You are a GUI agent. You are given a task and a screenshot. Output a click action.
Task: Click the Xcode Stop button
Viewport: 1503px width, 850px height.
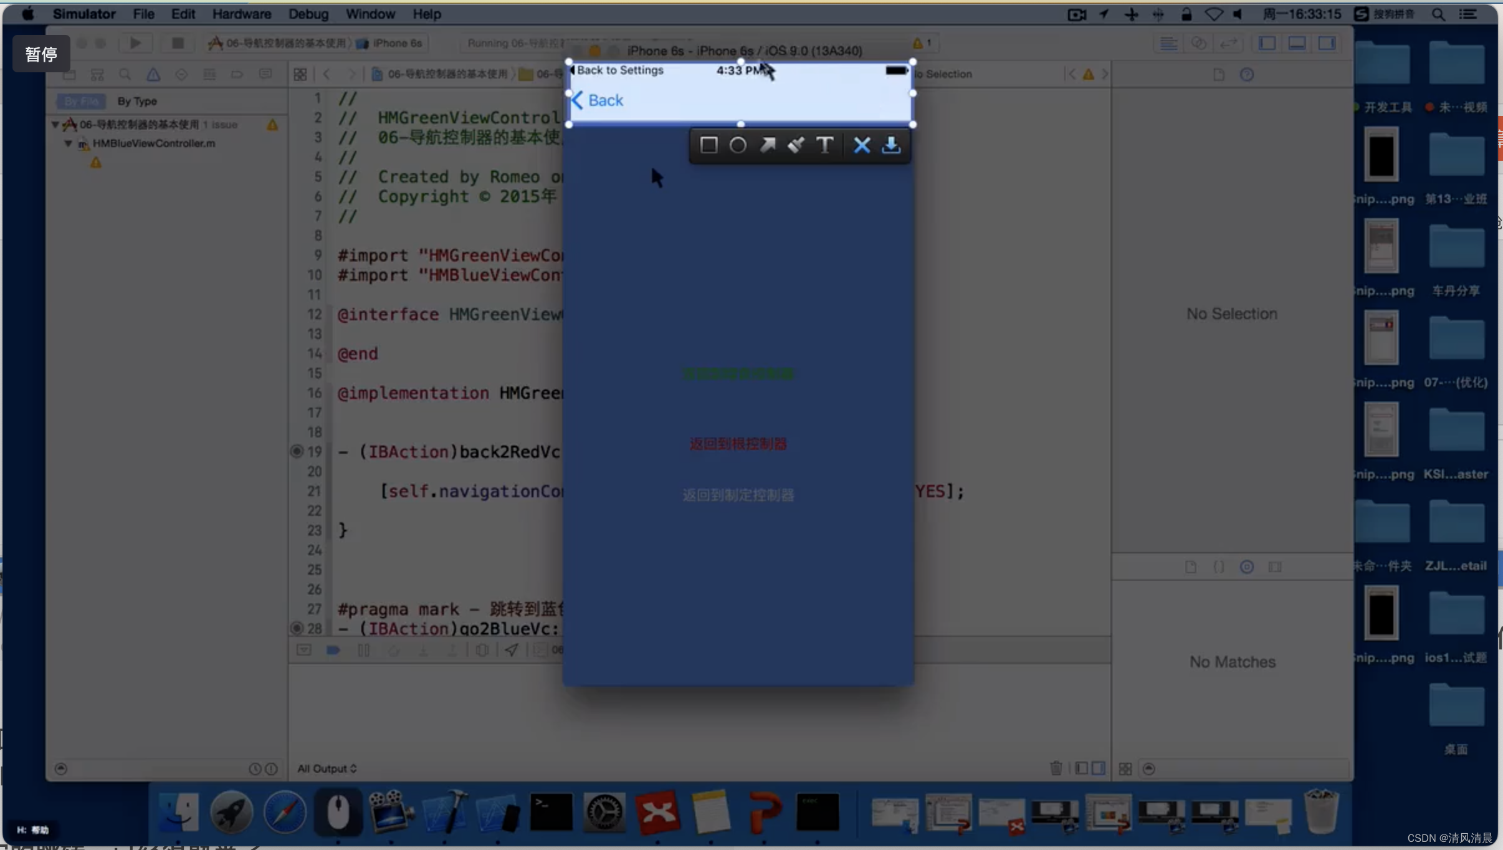click(178, 43)
